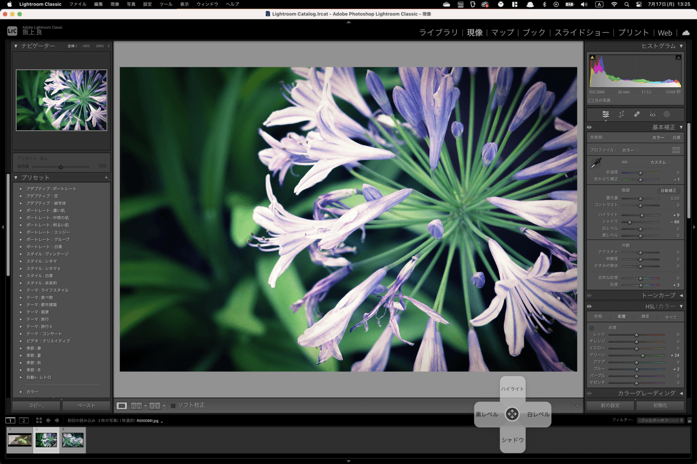Pick the white balance eyedropper
The width and height of the screenshot is (697, 464).
596,163
